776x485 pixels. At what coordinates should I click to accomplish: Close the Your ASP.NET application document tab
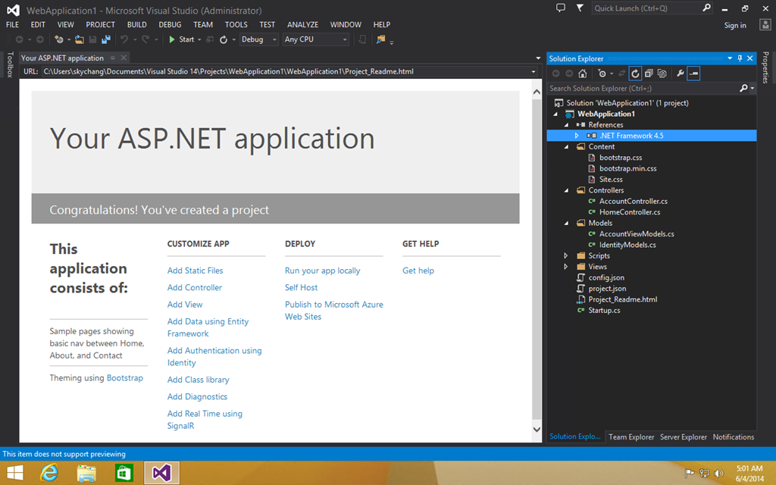click(124, 58)
